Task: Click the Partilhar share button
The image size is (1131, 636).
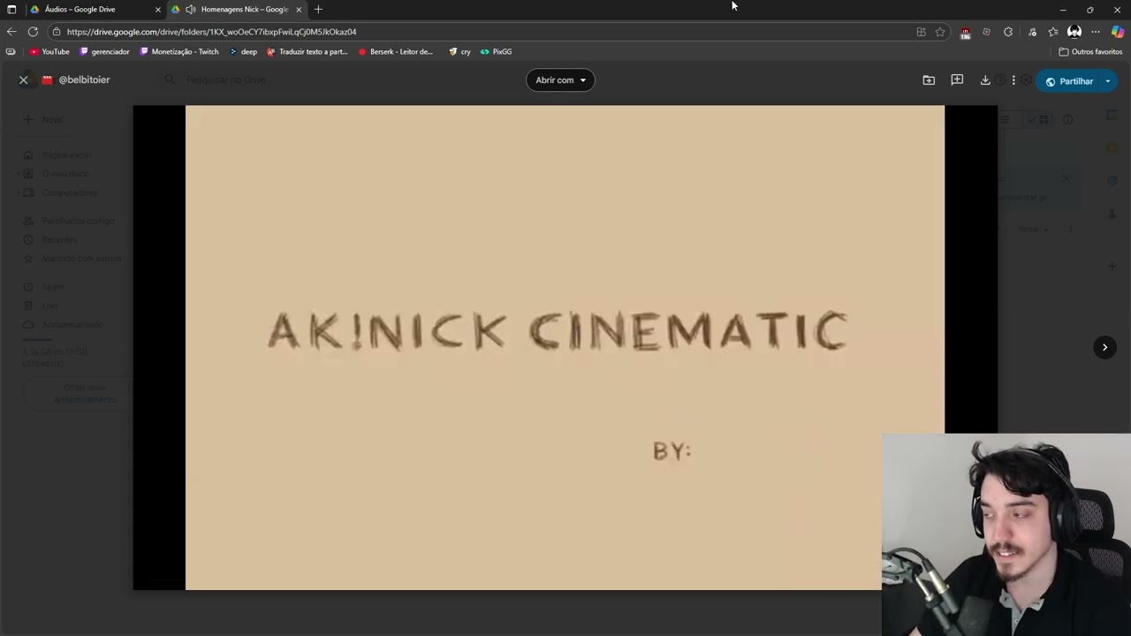Action: click(x=1069, y=81)
